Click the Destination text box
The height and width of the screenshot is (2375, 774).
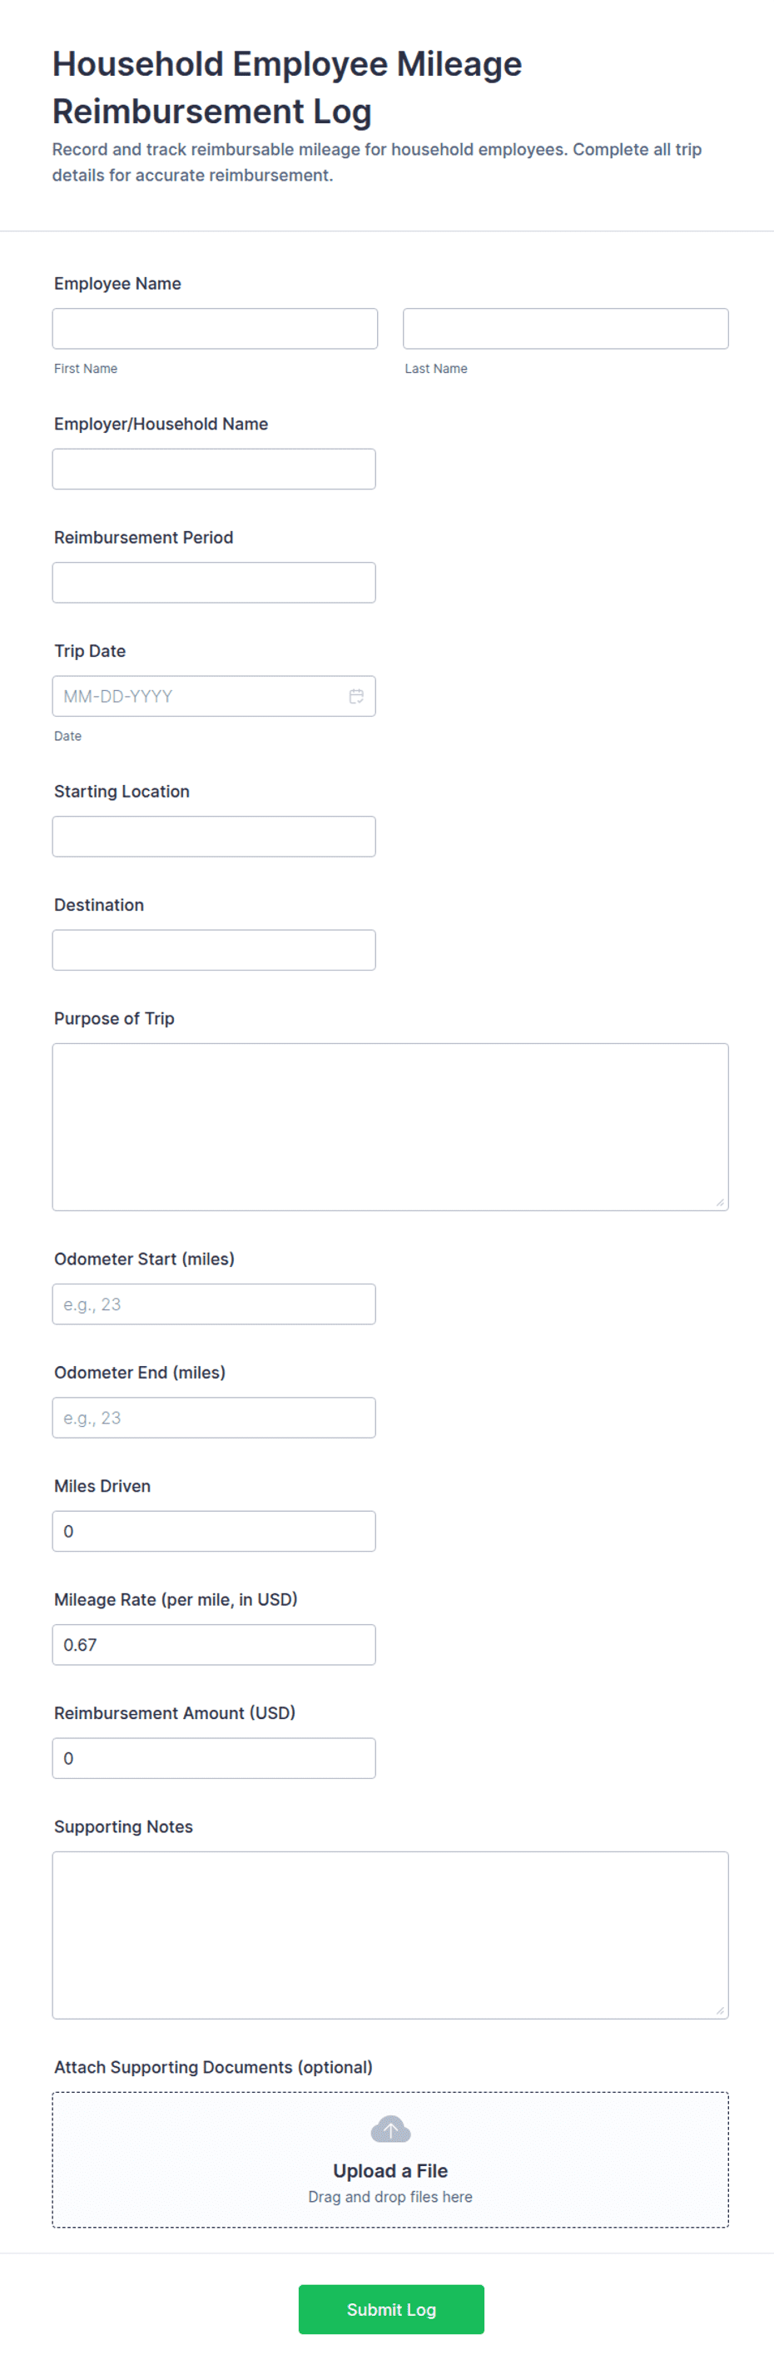coord(214,950)
